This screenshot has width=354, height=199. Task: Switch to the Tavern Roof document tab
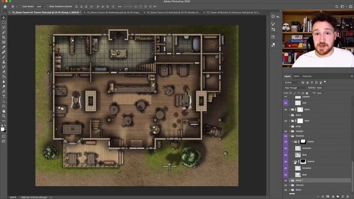tap(173, 12)
